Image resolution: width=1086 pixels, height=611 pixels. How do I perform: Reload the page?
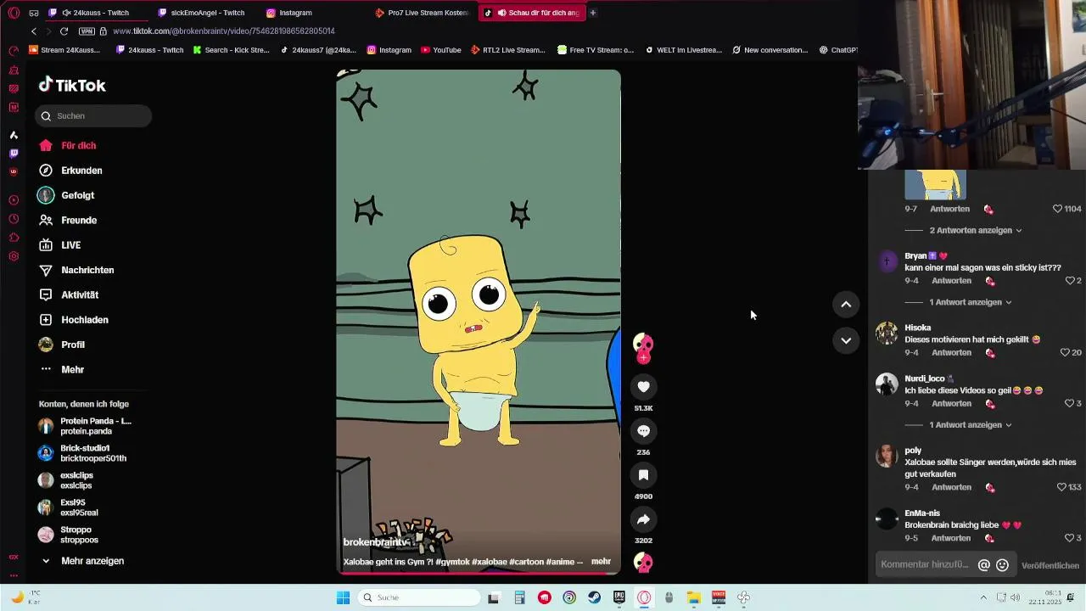[64, 31]
